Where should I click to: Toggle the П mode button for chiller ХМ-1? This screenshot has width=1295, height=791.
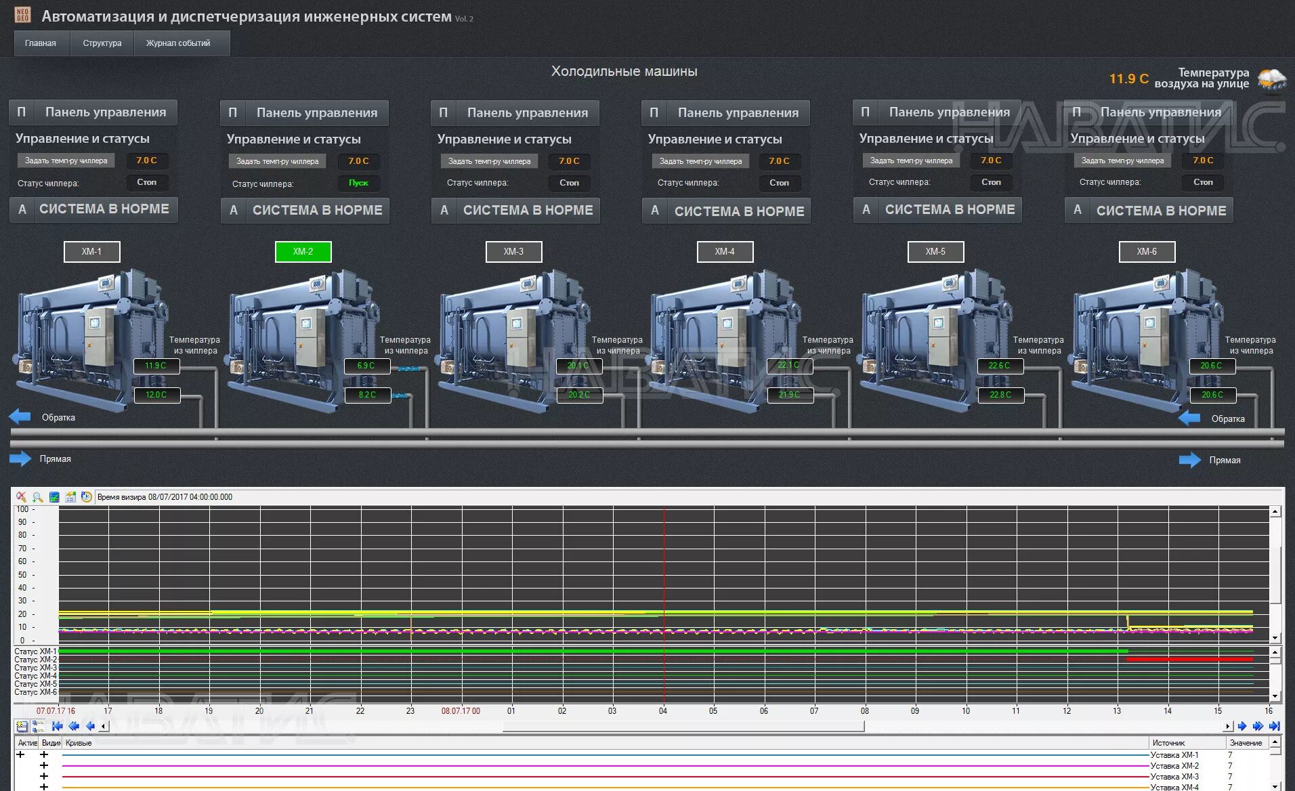click(22, 112)
